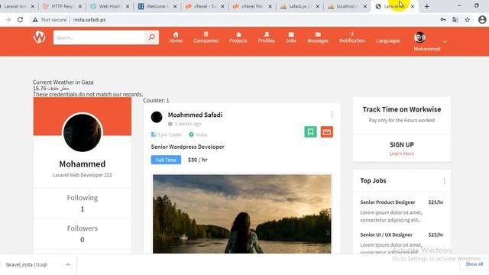Image resolution: width=489 pixels, height=275 pixels.
Task: Switch to Welcome tab
Action: coord(157,6)
